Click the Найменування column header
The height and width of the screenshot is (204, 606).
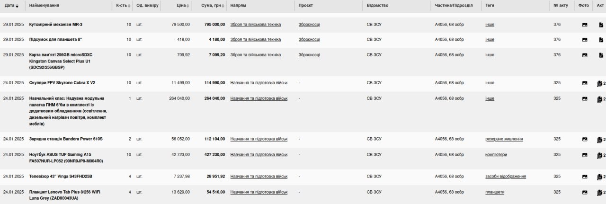[x=44, y=6]
